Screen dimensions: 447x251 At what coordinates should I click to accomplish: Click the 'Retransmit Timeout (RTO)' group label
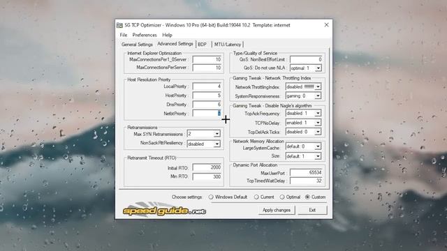point(152,158)
